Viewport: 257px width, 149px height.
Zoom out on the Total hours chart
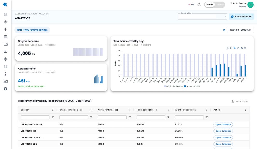click(231, 48)
